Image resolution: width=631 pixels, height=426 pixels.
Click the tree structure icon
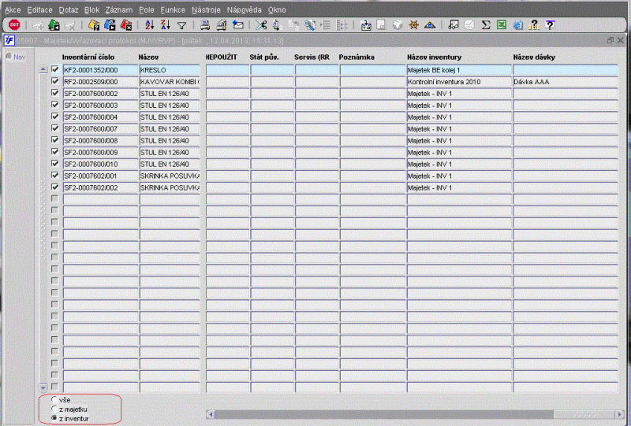342,25
